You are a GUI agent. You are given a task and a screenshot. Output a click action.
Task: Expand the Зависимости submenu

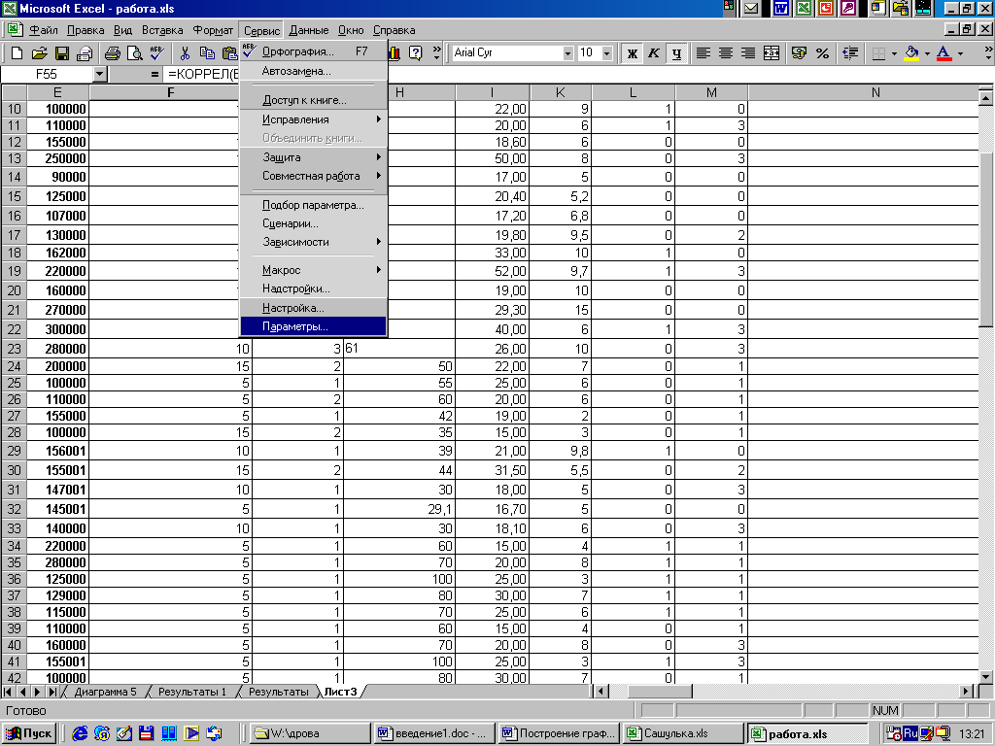(314, 242)
